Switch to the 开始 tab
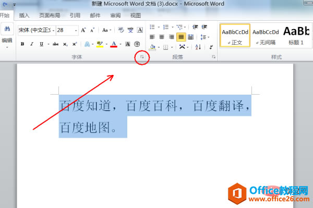 tap(5, 15)
